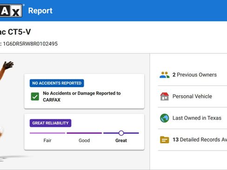The height and width of the screenshot is (170, 227).
Task: Open the 13 Detailed Records row
Action: pyautogui.click(x=193, y=140)
